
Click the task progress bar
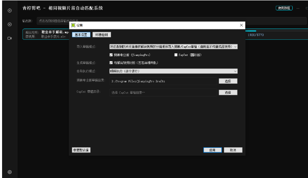click(276, 31)
